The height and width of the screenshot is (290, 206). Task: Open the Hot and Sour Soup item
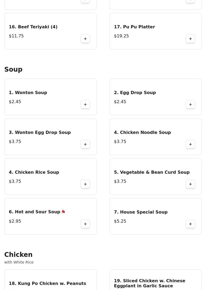[35, 212]
